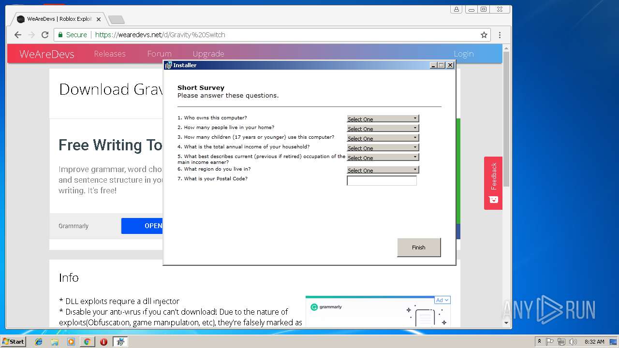Open the Upgrade menu item
The height and width of the screenshot is (348, 619).
208,54
